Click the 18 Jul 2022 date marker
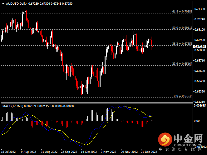Screen dimensions: 207x155 [8, 152]
